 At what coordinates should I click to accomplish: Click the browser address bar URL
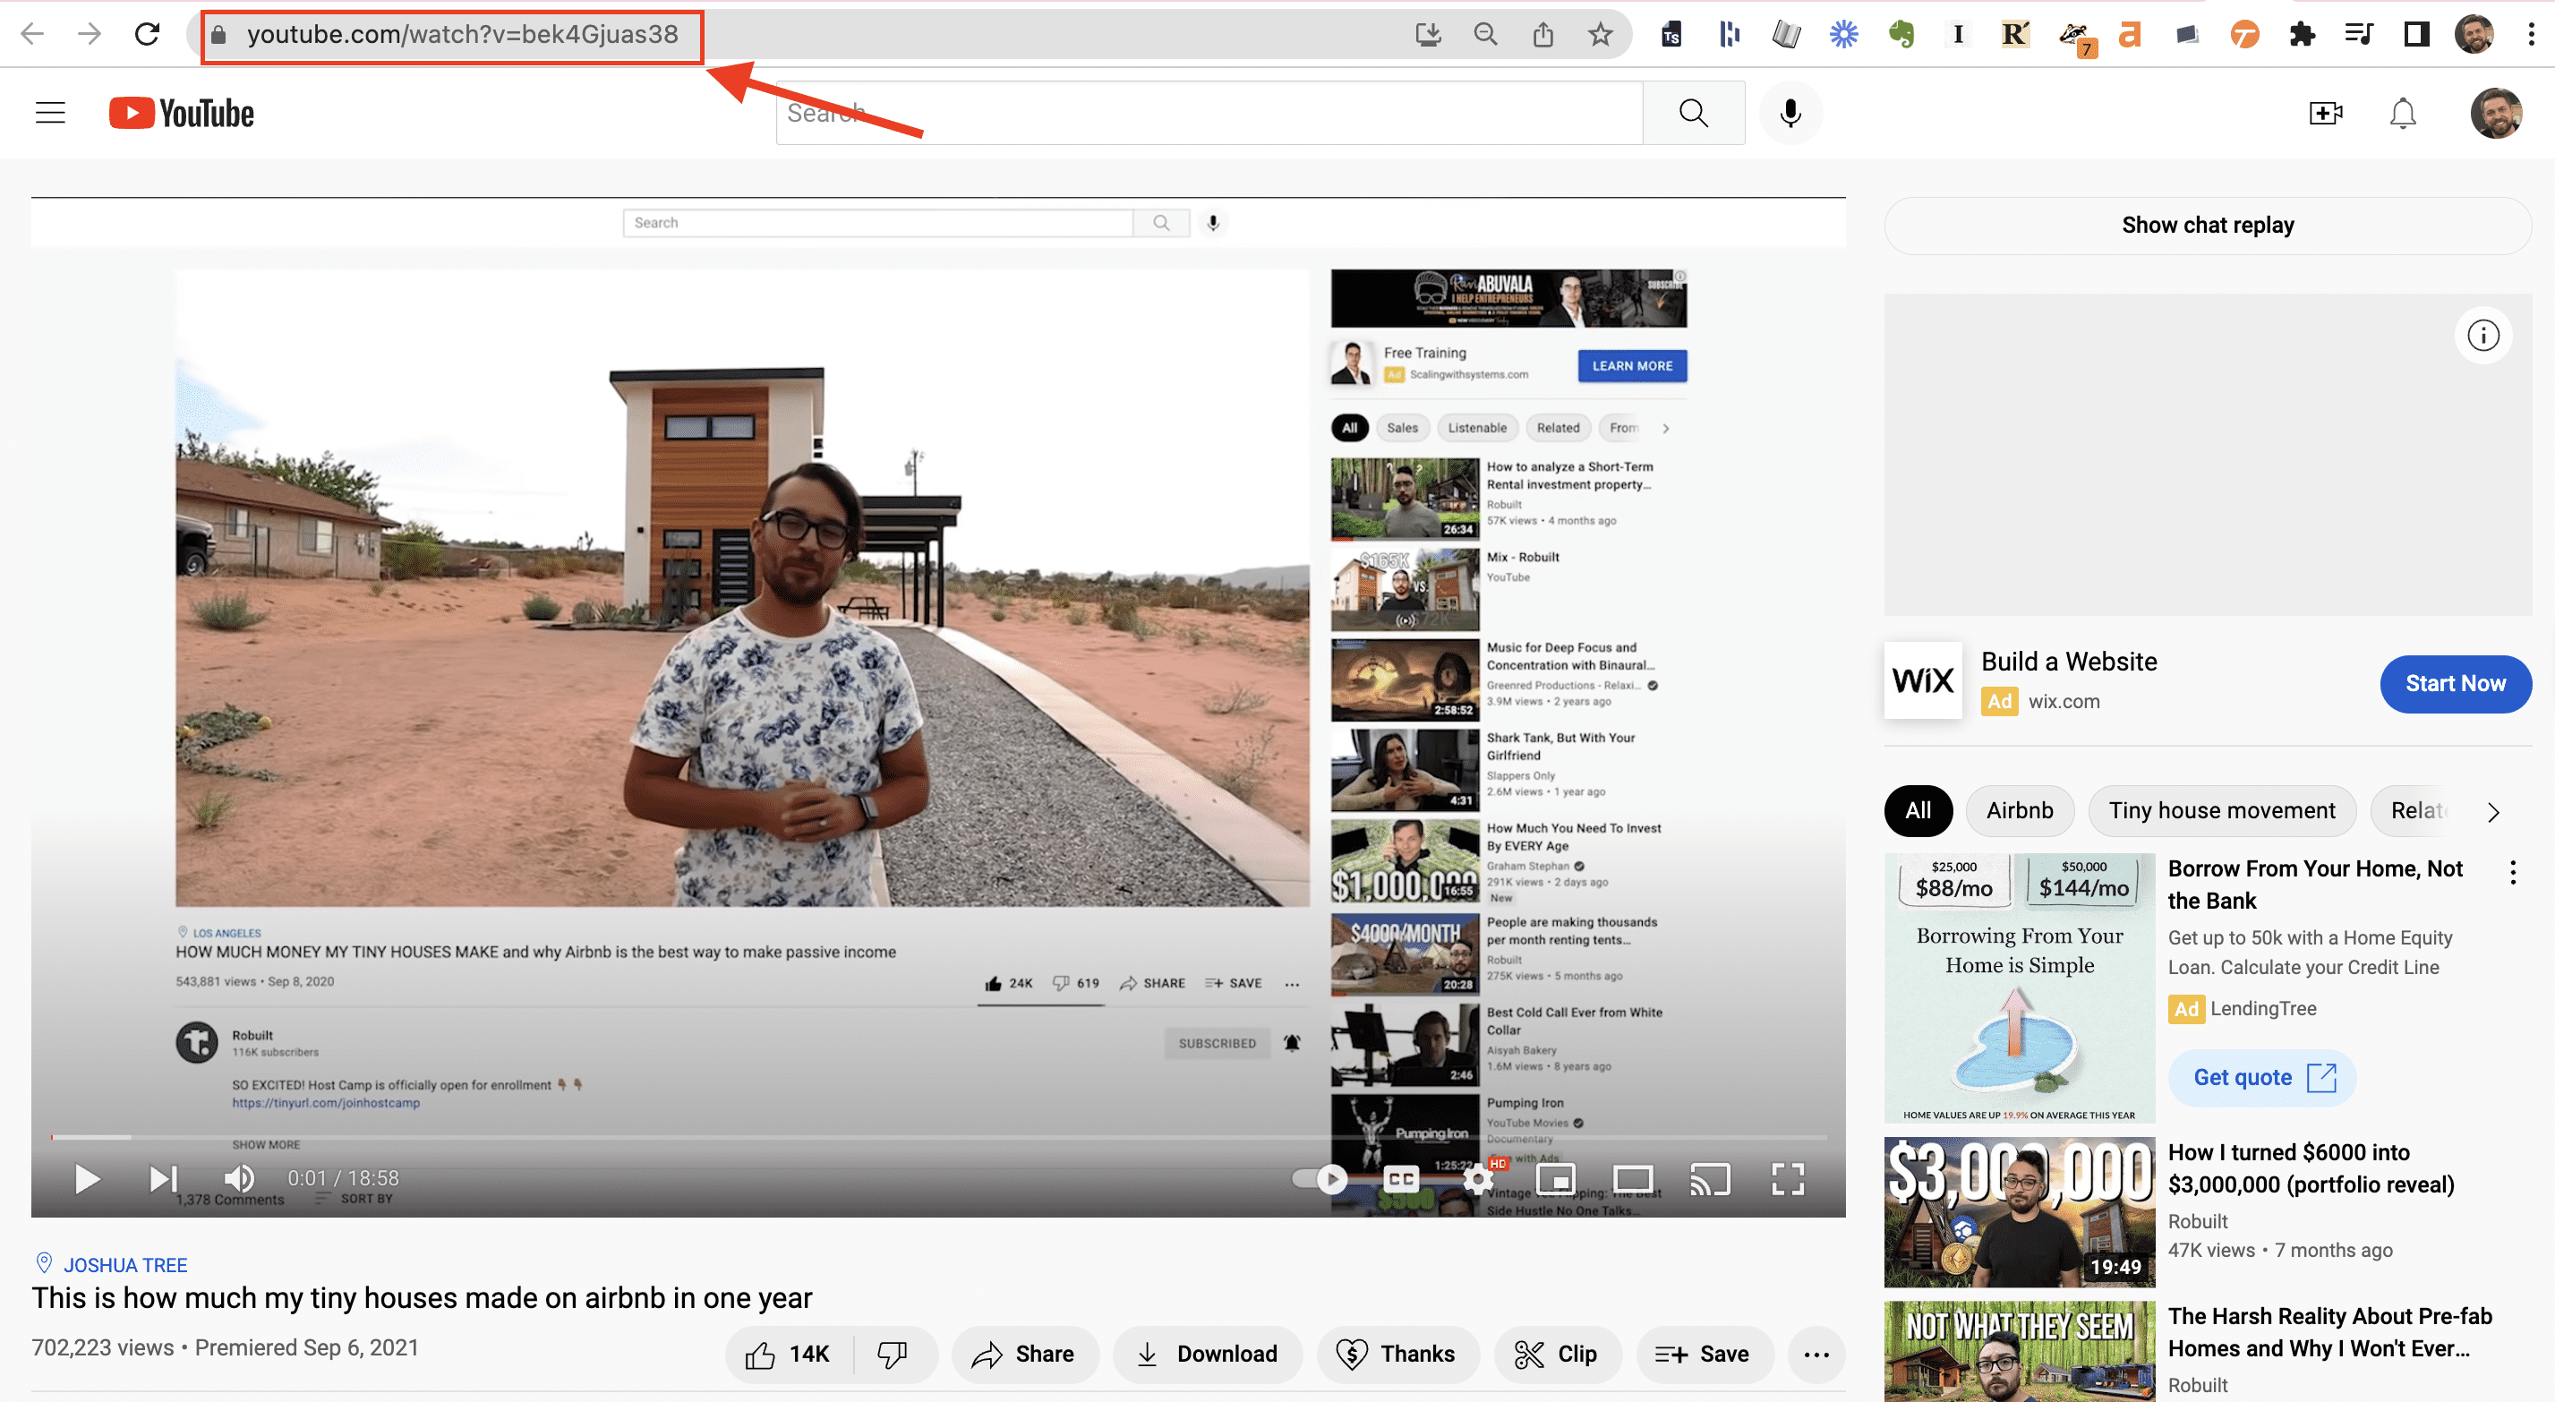click(x=462, y=35)
